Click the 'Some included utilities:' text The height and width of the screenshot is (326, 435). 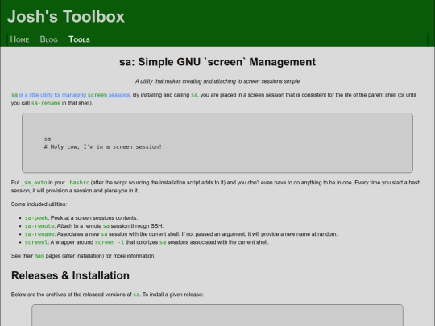[x=39, y=204]
